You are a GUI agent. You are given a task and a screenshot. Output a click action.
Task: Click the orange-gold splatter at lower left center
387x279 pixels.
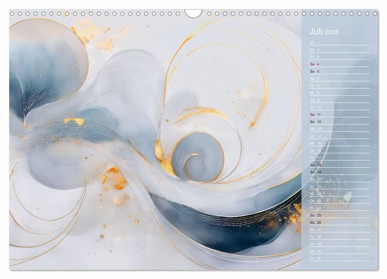point(116,179)
